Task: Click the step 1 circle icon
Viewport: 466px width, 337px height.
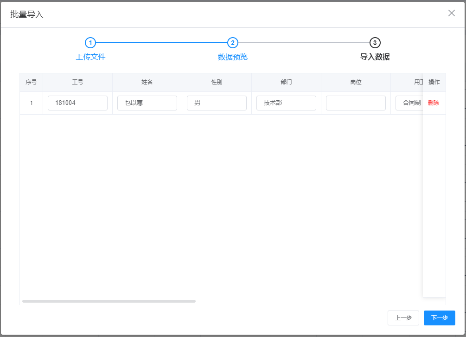Action: pos(90,42)
